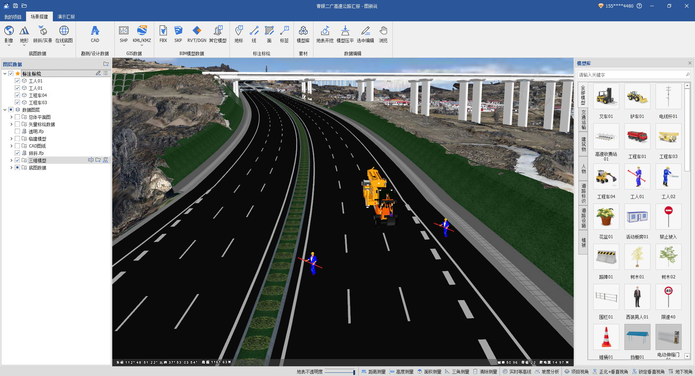Toggle the 倾斜.lfp layer checkbox
The image size is (695, 376).
coord(17,153)
